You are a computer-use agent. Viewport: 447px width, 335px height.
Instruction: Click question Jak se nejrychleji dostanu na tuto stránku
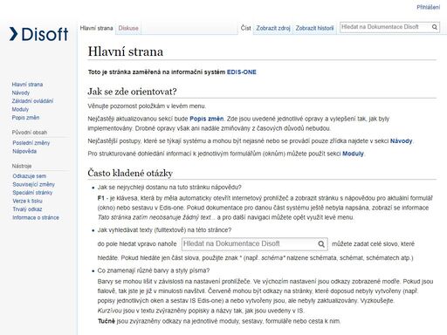point(169,188)
